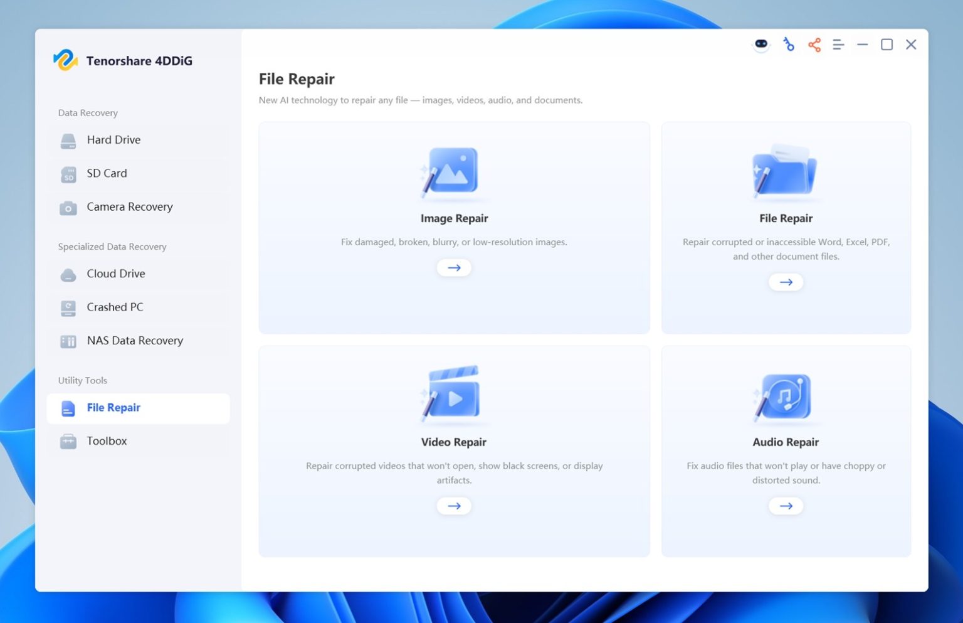Click the "Specialized Data Recovery" section label

pos(112,247)
